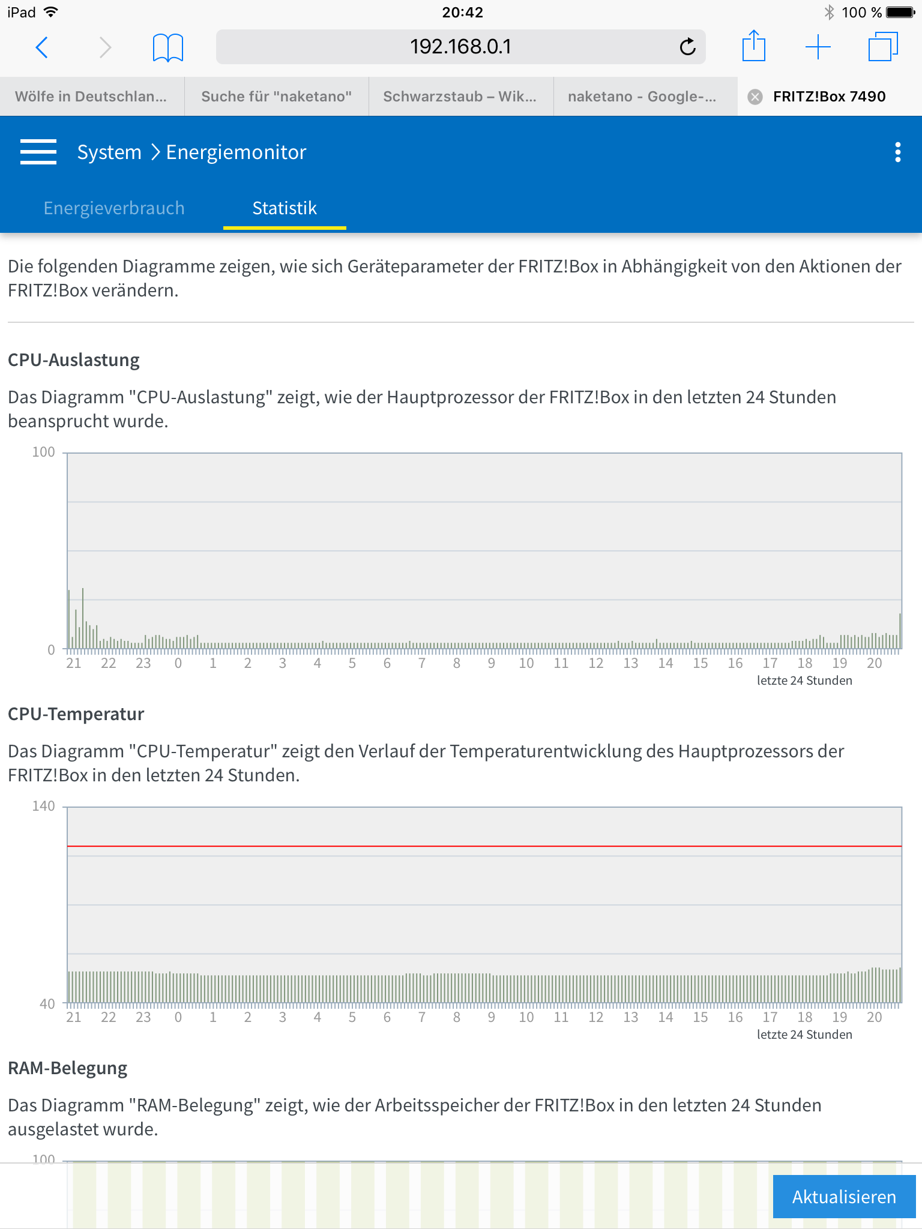
Task: Tap the address bar 192.168.0.1
Action: [x=460, y=47]
